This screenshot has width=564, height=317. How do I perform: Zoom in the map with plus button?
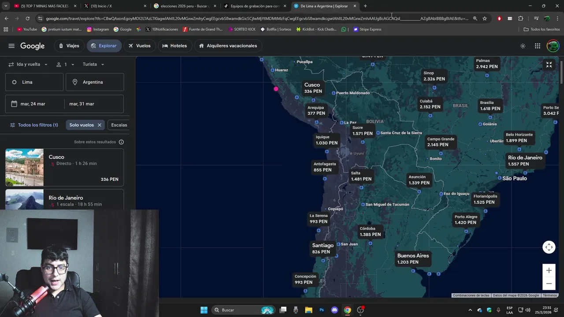click(x=549, y=270)
